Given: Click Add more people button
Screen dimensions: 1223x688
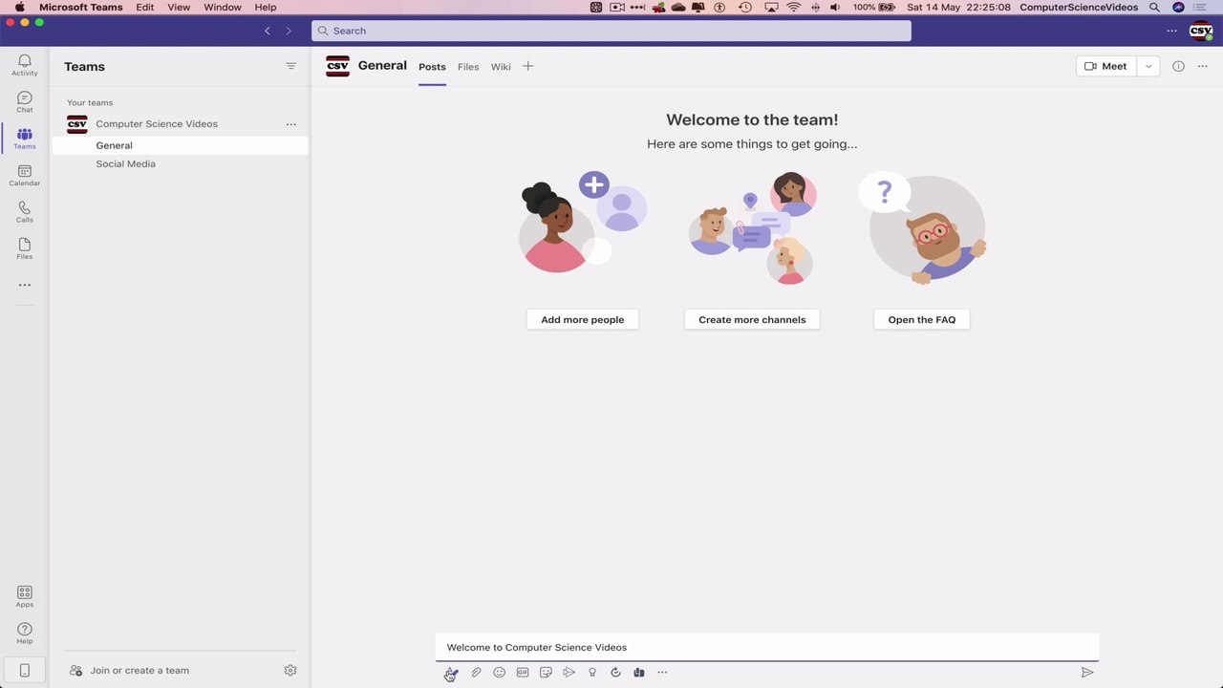Looking at the screenshot, I should 583,319.
